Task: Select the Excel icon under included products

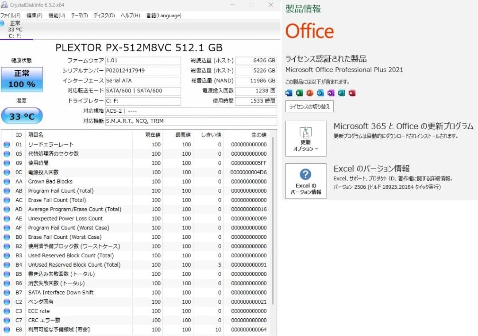Action: [x=299, y=93]
